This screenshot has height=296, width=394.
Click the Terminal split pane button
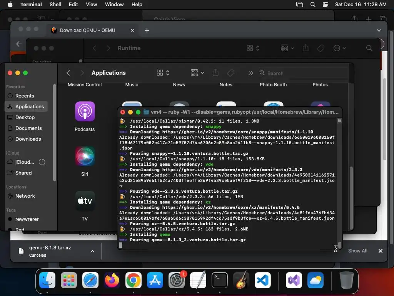[x=339, y=121]
